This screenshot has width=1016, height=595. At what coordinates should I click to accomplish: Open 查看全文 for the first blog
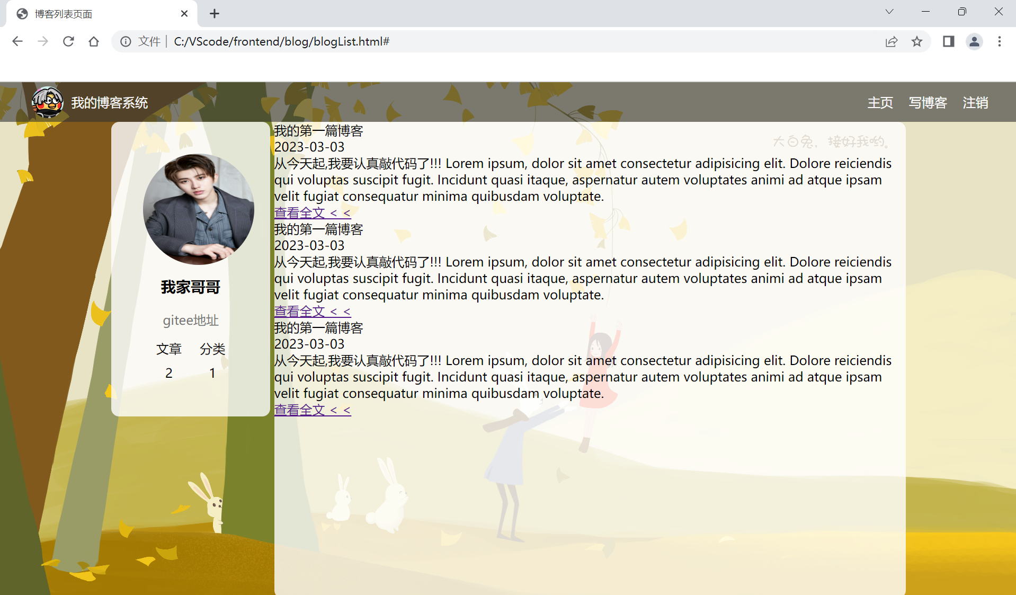point(313,213)
